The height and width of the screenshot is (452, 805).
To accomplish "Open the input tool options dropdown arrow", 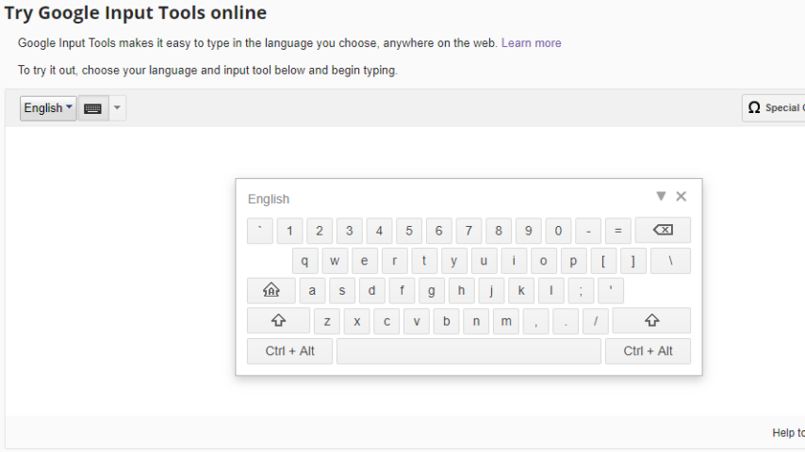I will (x=117, y=107).
